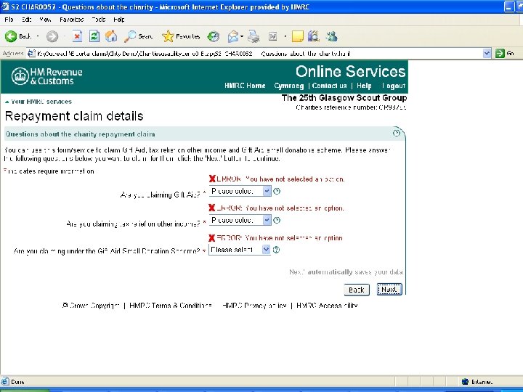The height and width of the screenshot is (392, 523).
Task: Open the Tools menu
Action: 98,20
